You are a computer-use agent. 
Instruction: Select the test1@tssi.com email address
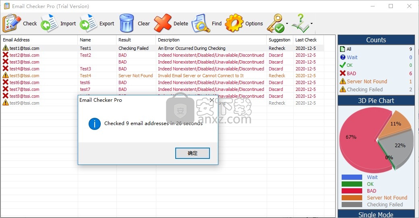tap(24, 48)
